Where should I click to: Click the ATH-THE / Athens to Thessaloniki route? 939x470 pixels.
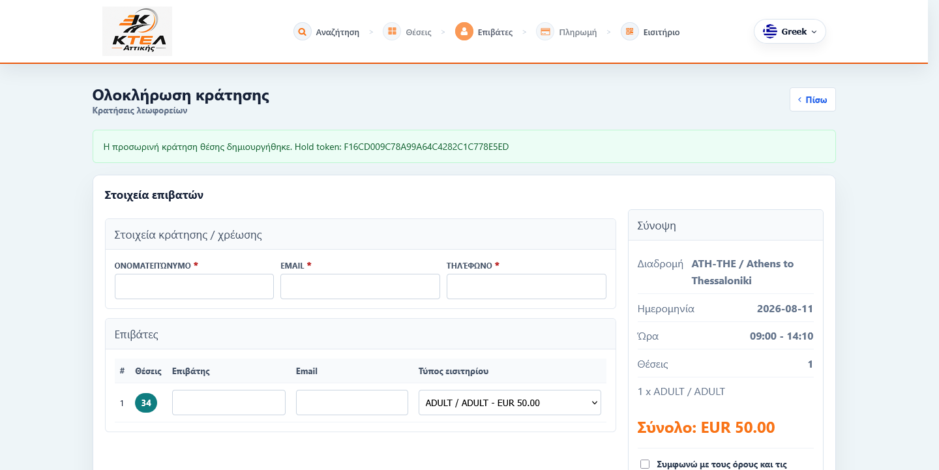(743, 272)
